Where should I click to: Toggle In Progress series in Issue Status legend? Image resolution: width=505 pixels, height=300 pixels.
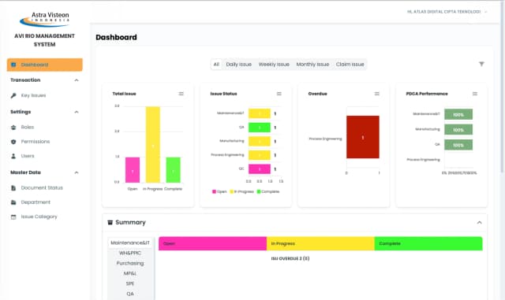coord(242,191)
